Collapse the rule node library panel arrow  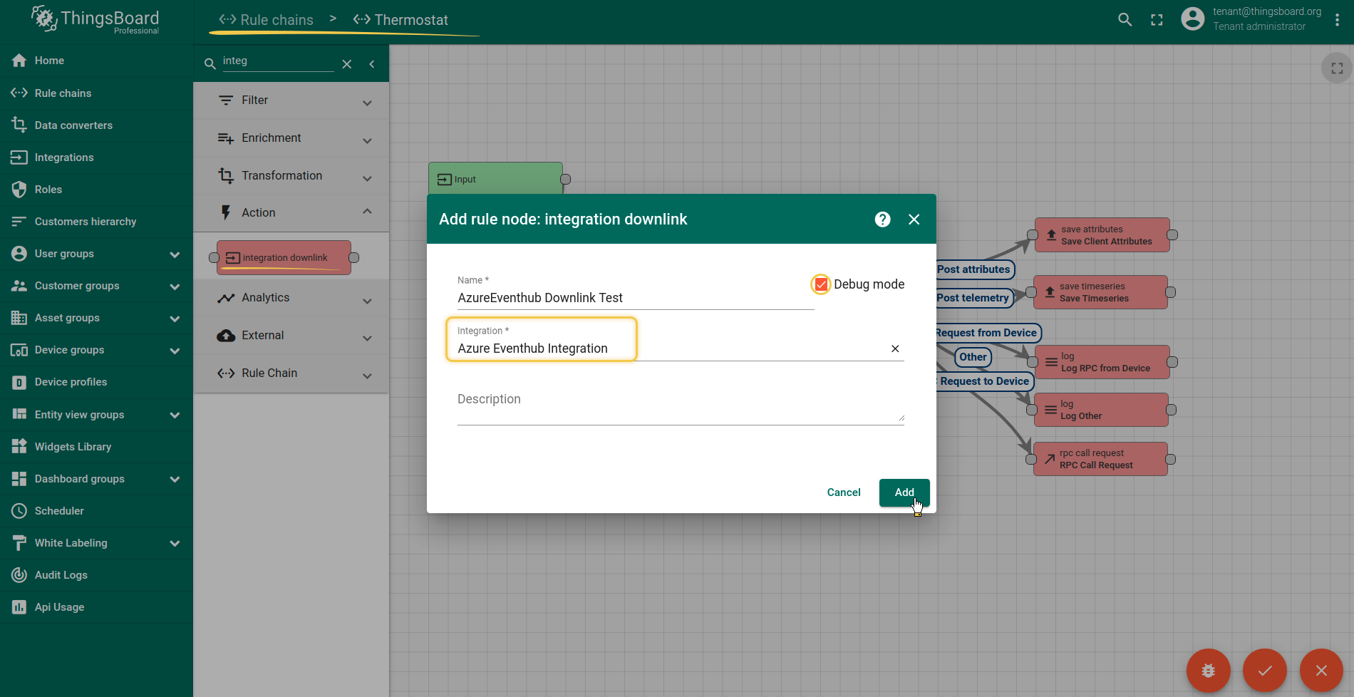[x=372, y=64]
